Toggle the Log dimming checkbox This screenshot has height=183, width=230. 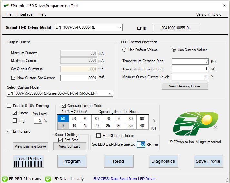(15, 121)
